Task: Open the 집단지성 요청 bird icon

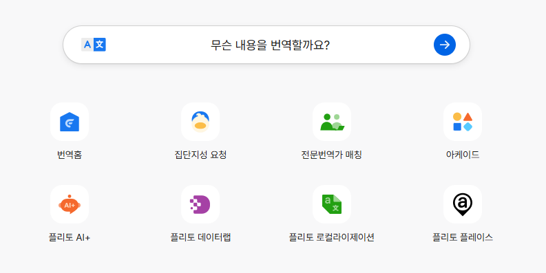Action: point(200,122)
